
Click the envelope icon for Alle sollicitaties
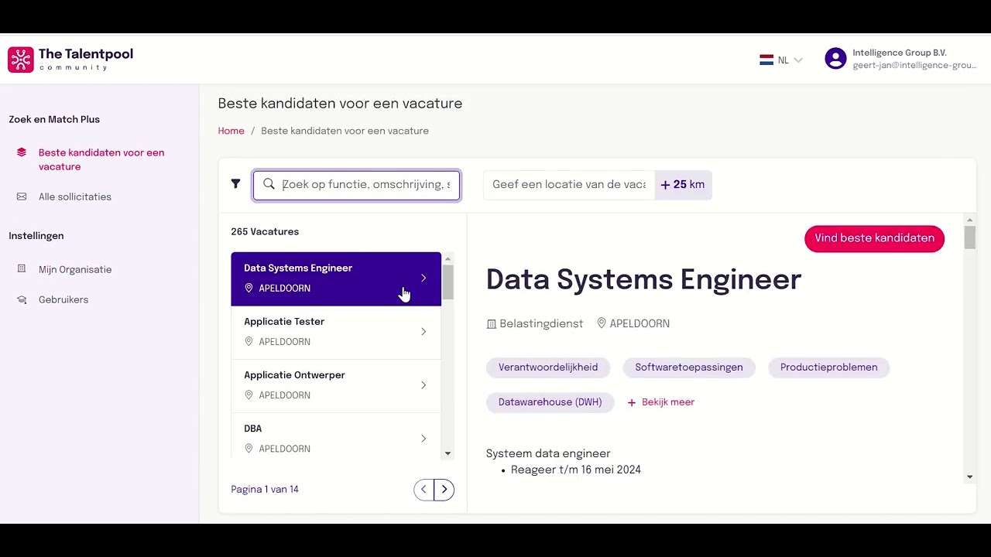point(22,197)
